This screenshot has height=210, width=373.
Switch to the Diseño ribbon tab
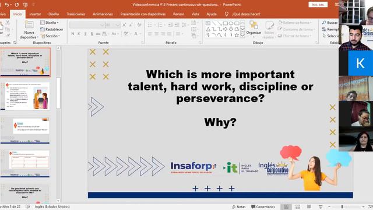[54, 14]
